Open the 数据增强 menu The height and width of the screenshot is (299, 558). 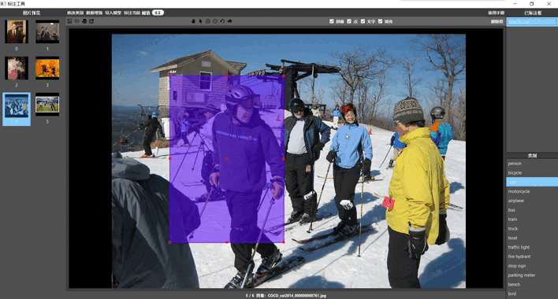[x=95, y=13]
